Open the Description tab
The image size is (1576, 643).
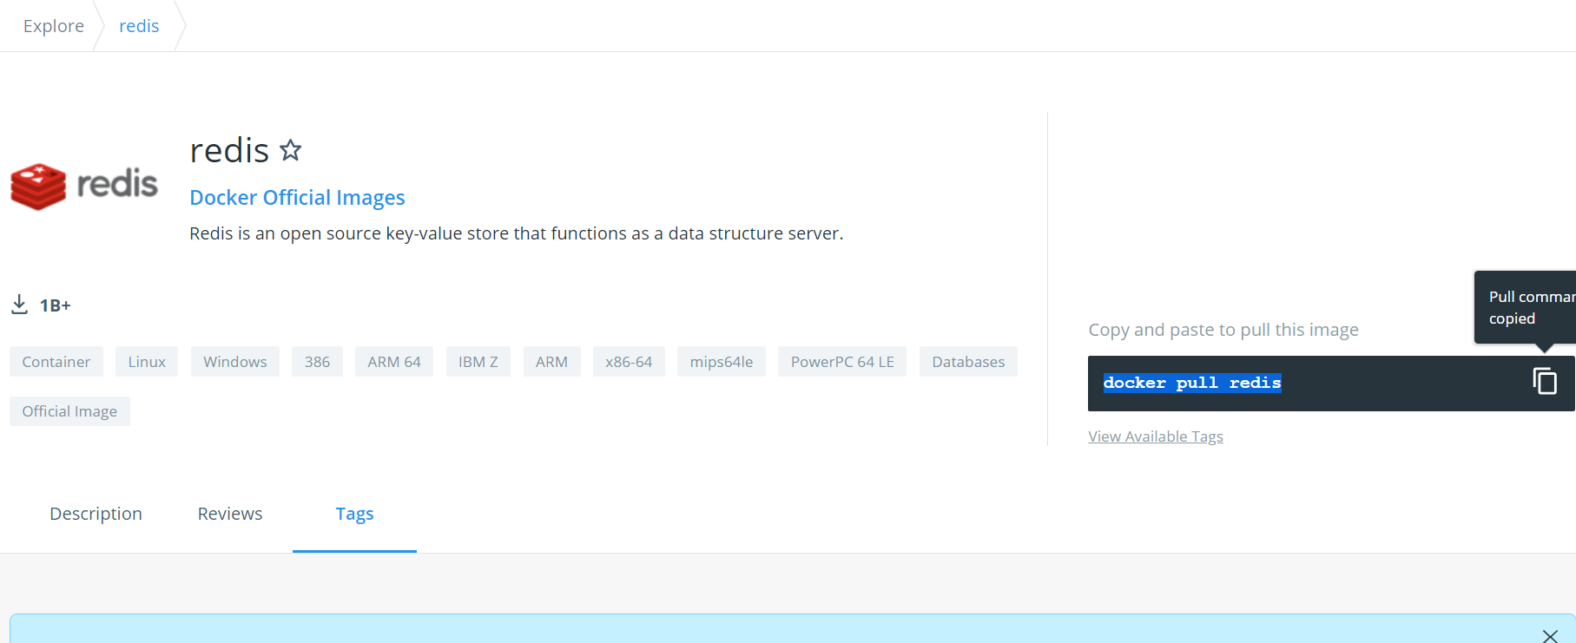point(96,514)
